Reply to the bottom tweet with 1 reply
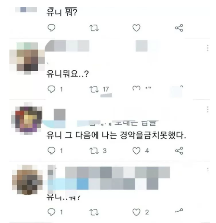 [x=51, y=212]
